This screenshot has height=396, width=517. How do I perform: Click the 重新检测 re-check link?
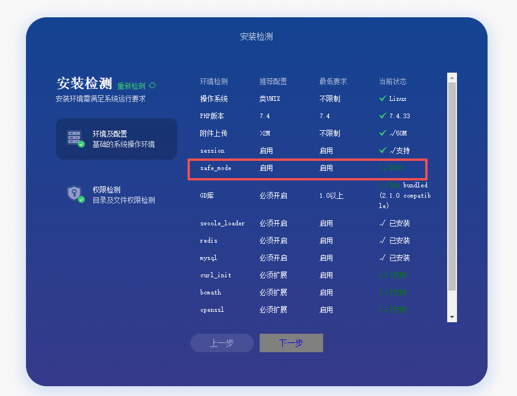[x=131, y=86]
